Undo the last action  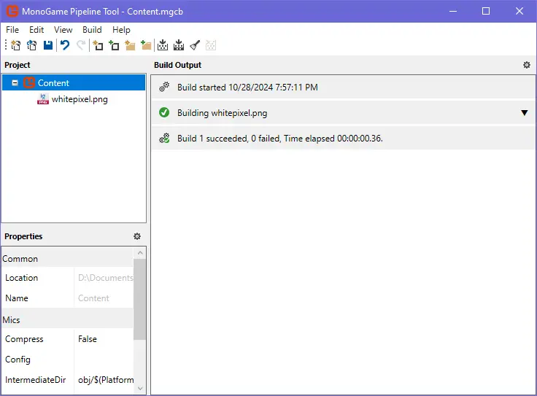65,45
